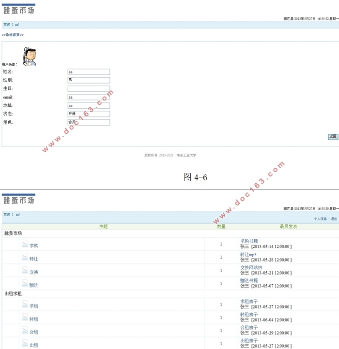Open the 求购书籍 latest post link

point(249,241)
